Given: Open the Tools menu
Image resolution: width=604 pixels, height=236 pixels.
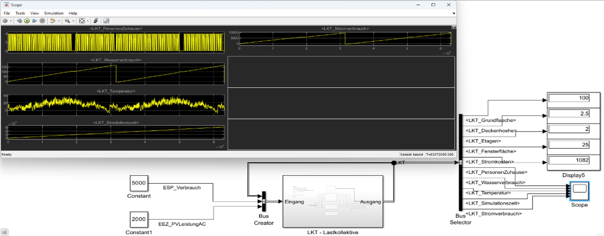Looking at the screenshot, I should [20, 13].
